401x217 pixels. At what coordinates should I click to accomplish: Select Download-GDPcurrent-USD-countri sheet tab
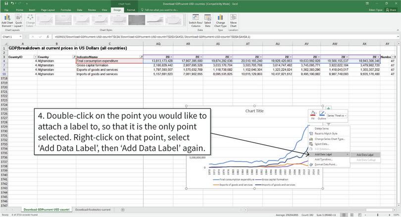coord(47,210)
